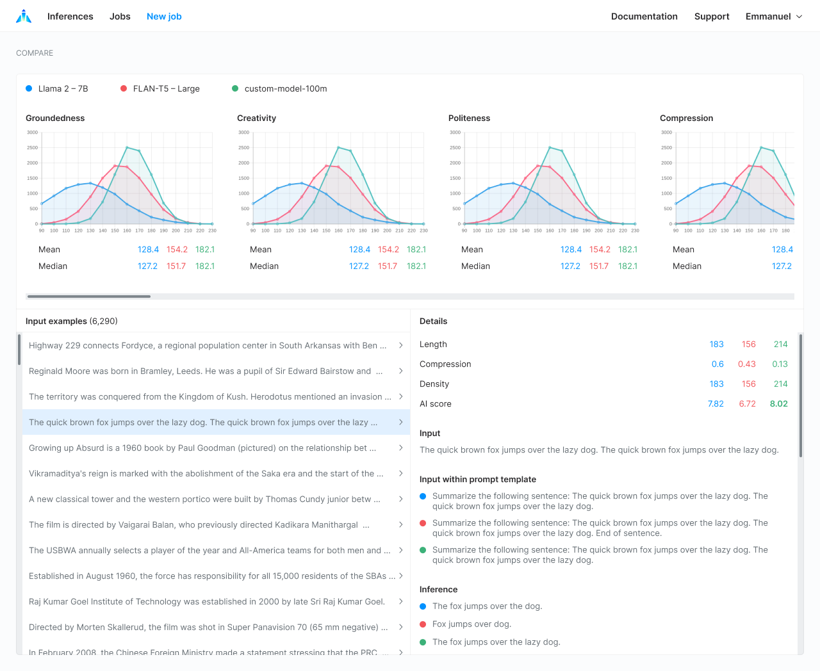Select the Growing up Absurd example row
The width and height of the screenshot is (820, 671).
click(x=216, y=448)
